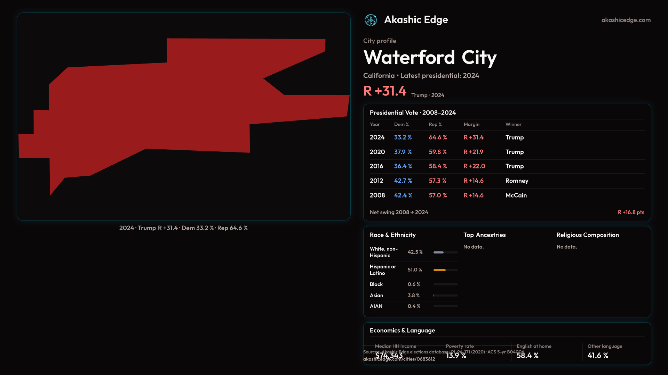Viewport: 668px width, 375px height.
Task: Click the map caption below the map
Action: 183,228
